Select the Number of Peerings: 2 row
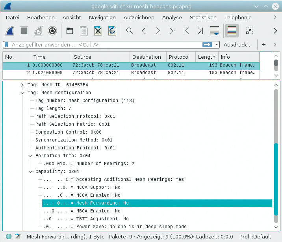This screenshot has height=242, width=282. (89, 164)
